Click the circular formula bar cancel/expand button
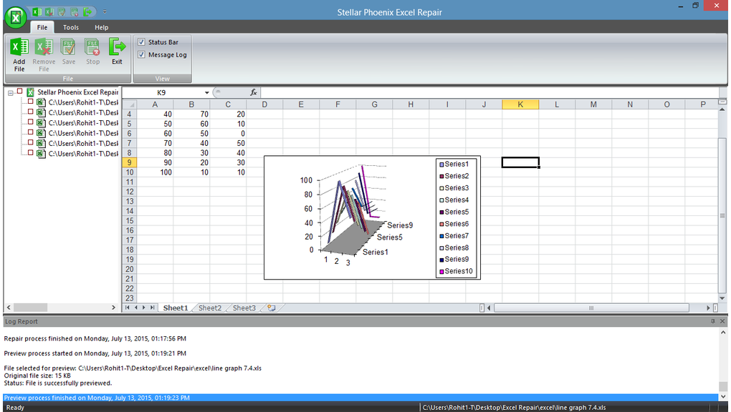 217,92
